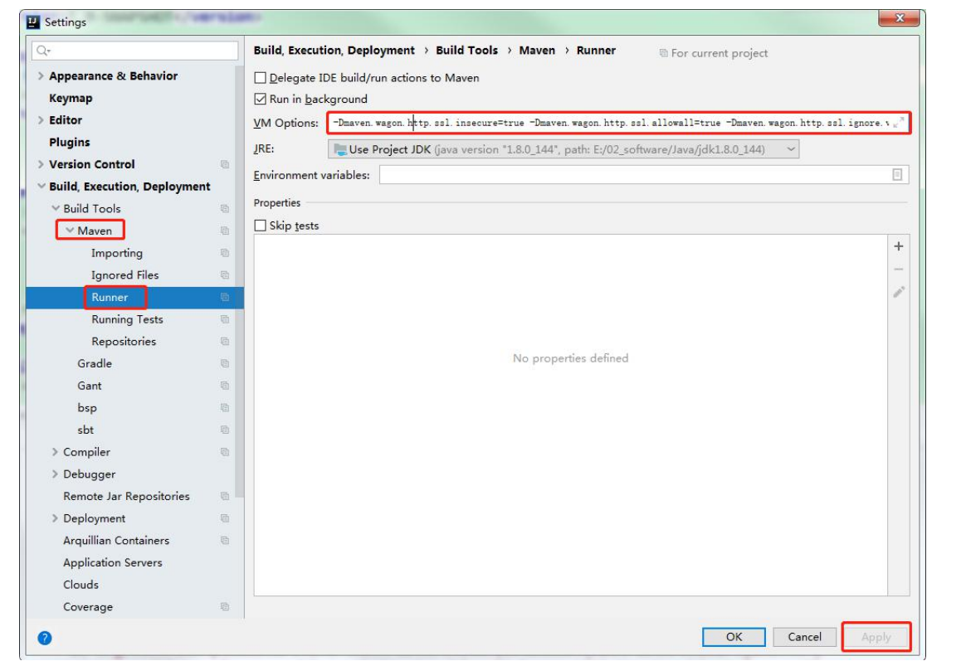
Task: Expand the Compiler node
Action: (55, 452)
